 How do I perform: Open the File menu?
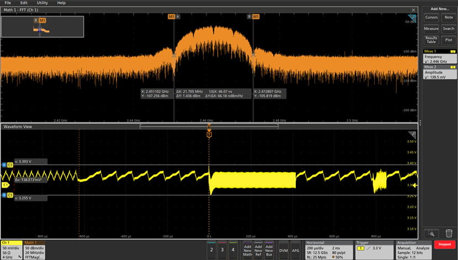click(8, 3)
